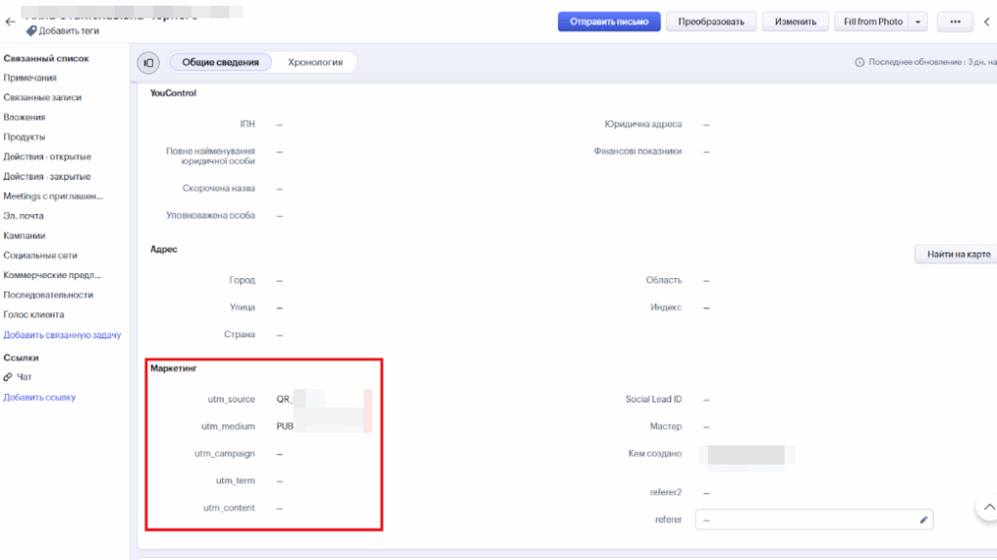Click the scroll-to-top arrow circle
Screen dimensions: 997x560
990,507
